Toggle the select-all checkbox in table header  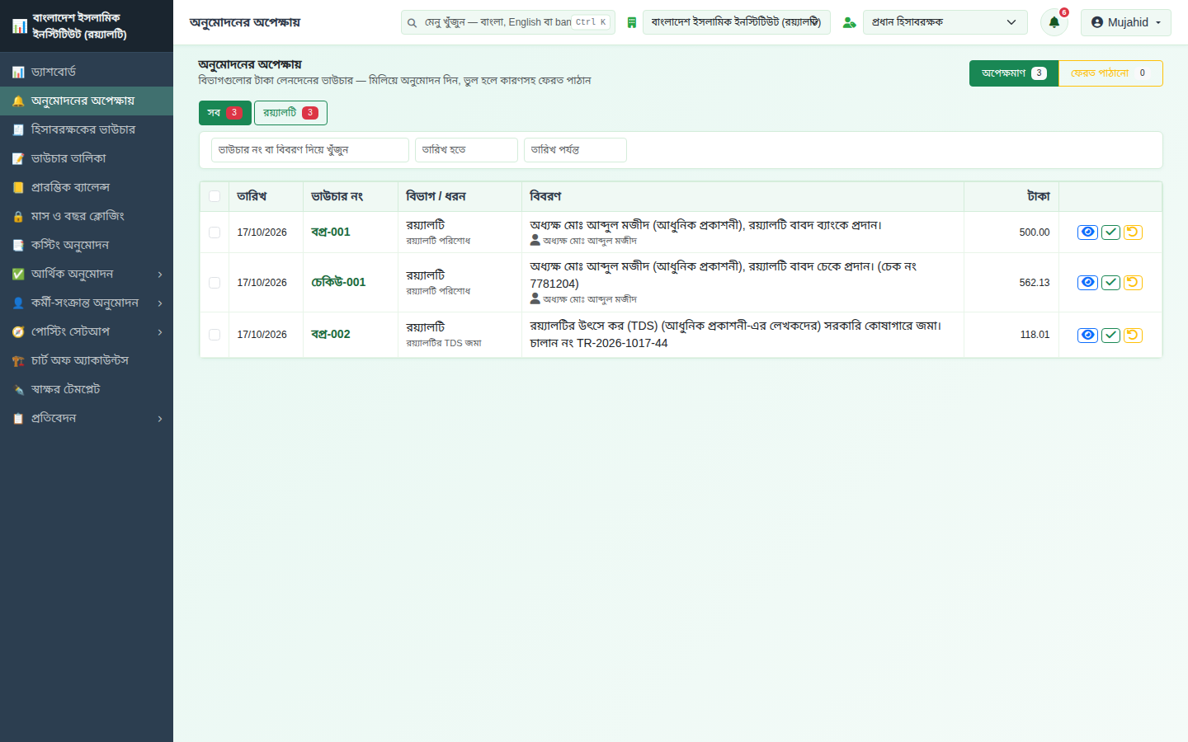pos(214,196)
